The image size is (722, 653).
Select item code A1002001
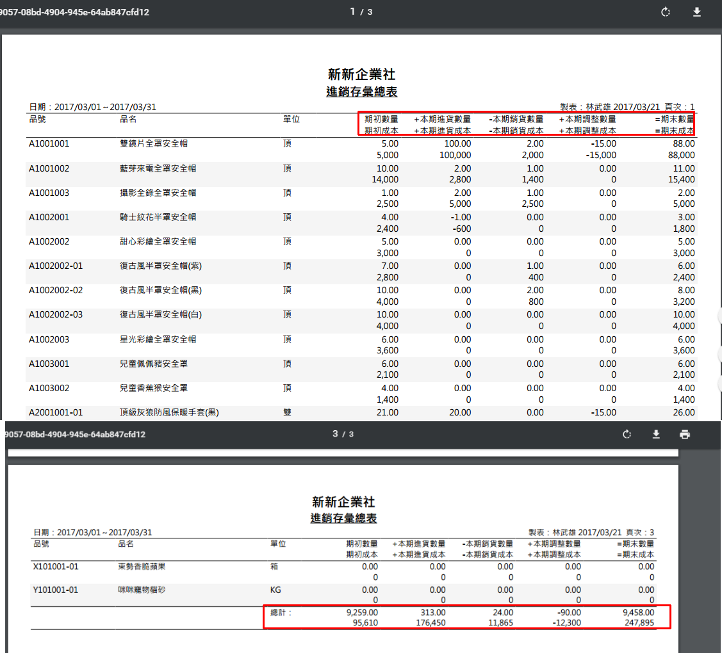pyautogui.click(x=49, y=217)
